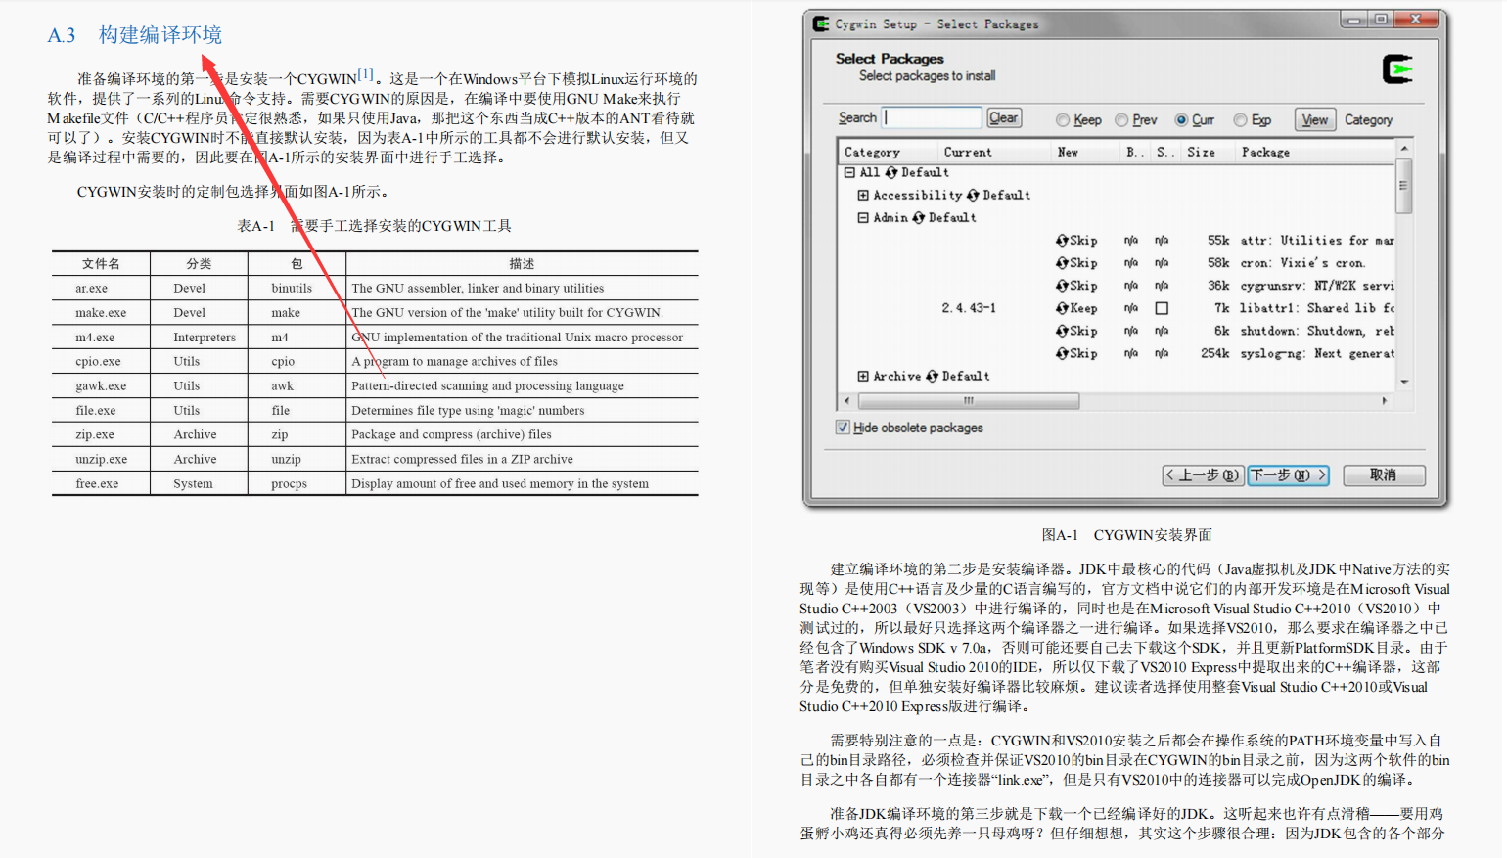The height and width of the screenshot is (858, 1507).
Task: Click the 'attr: Utilities for' package text
Action: (x=1304, y=240)
